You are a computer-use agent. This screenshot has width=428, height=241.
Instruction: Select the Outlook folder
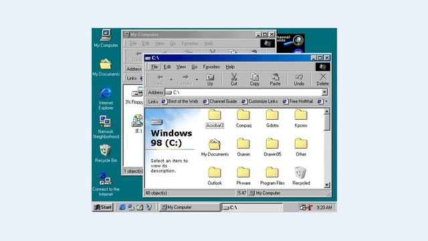(x=215, y=176)
